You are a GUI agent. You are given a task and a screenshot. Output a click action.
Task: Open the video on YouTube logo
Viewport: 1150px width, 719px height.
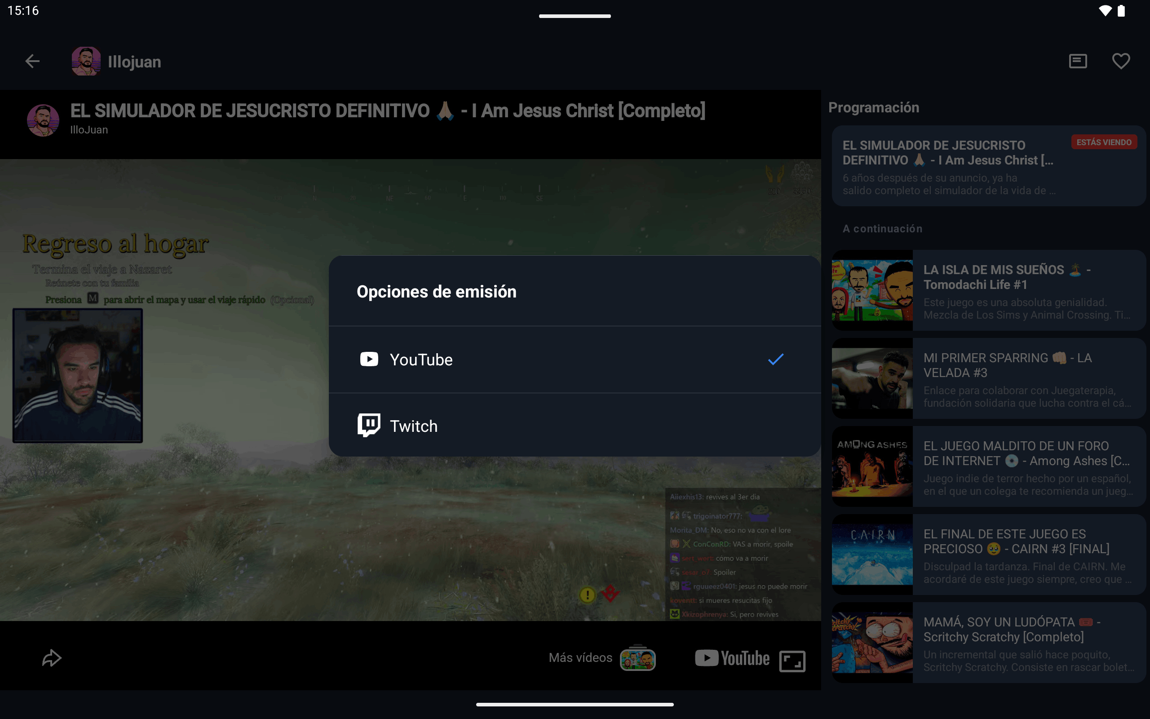pyautogui.click(x=732, y=658)
